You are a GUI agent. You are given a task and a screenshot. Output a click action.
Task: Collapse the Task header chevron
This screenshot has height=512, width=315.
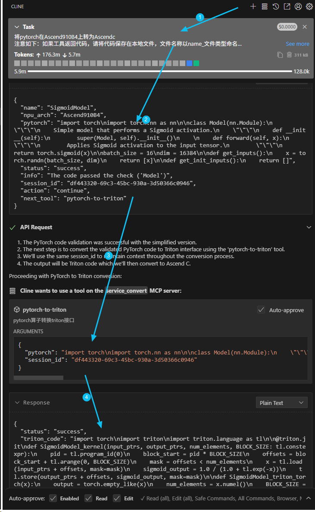(x=17, y=27)
